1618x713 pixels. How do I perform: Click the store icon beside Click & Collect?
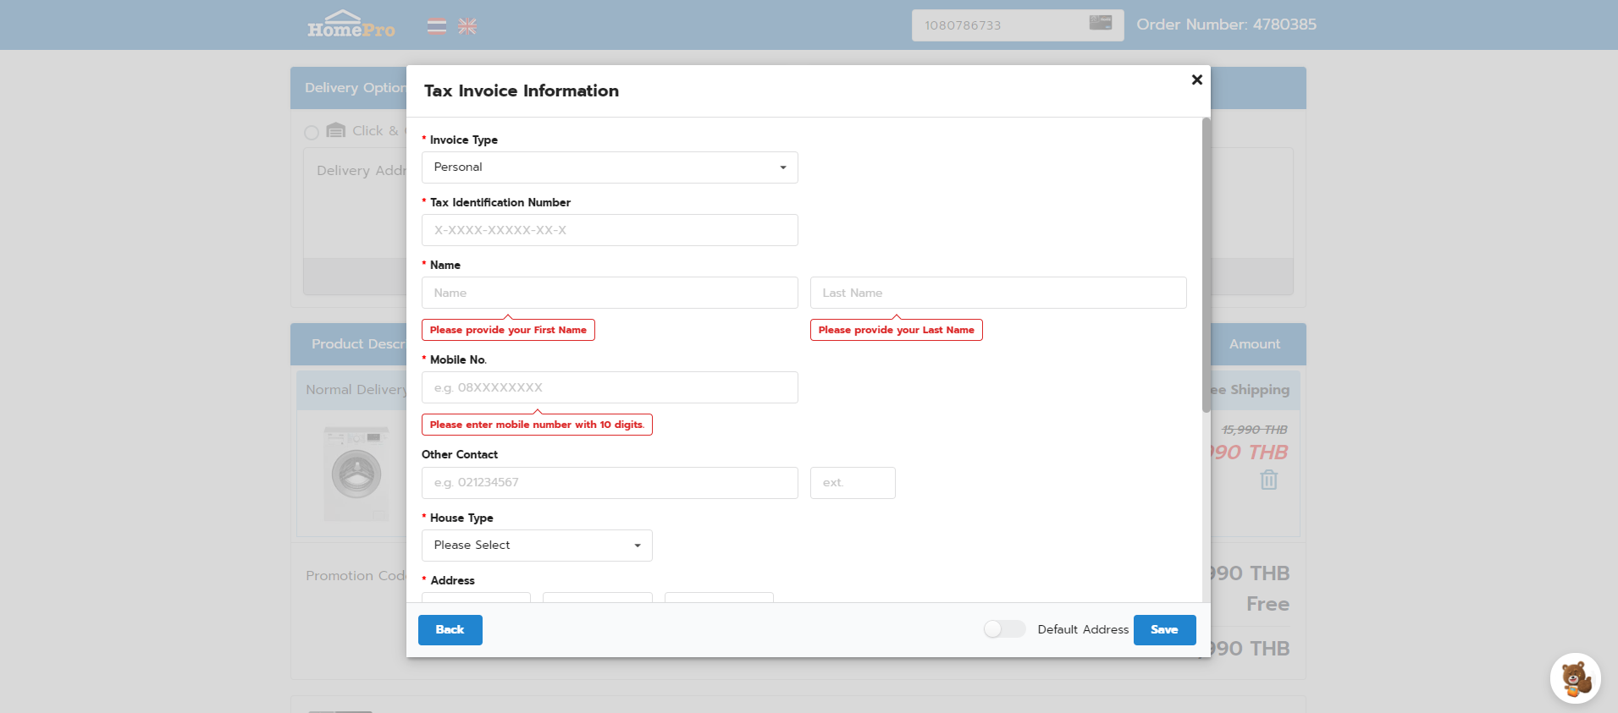(x=336, y=130)
